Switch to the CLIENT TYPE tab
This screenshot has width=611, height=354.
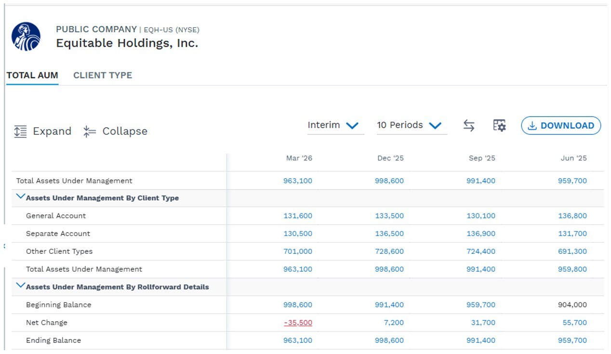tap(103, 75)
